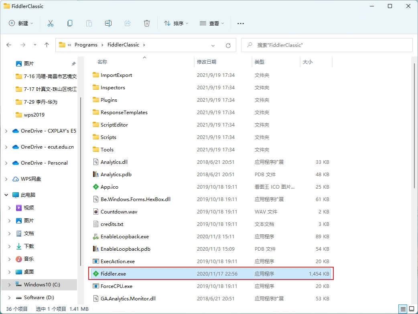Click the refresh button beside address bar
Screen dimensions: 418x314
tap(228, 45)
